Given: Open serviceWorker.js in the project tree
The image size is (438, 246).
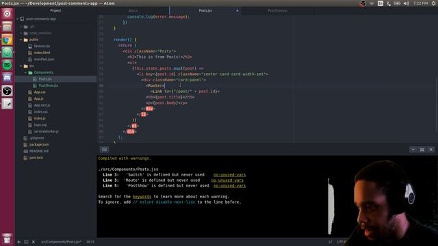Looking at the screenshot, I should (x=46, y=131).
